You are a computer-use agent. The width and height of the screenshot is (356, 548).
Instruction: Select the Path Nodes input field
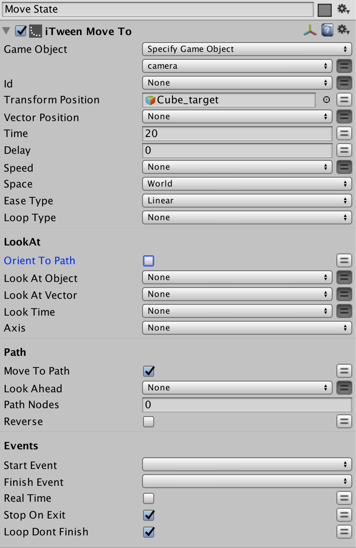(x=247, y=404)
